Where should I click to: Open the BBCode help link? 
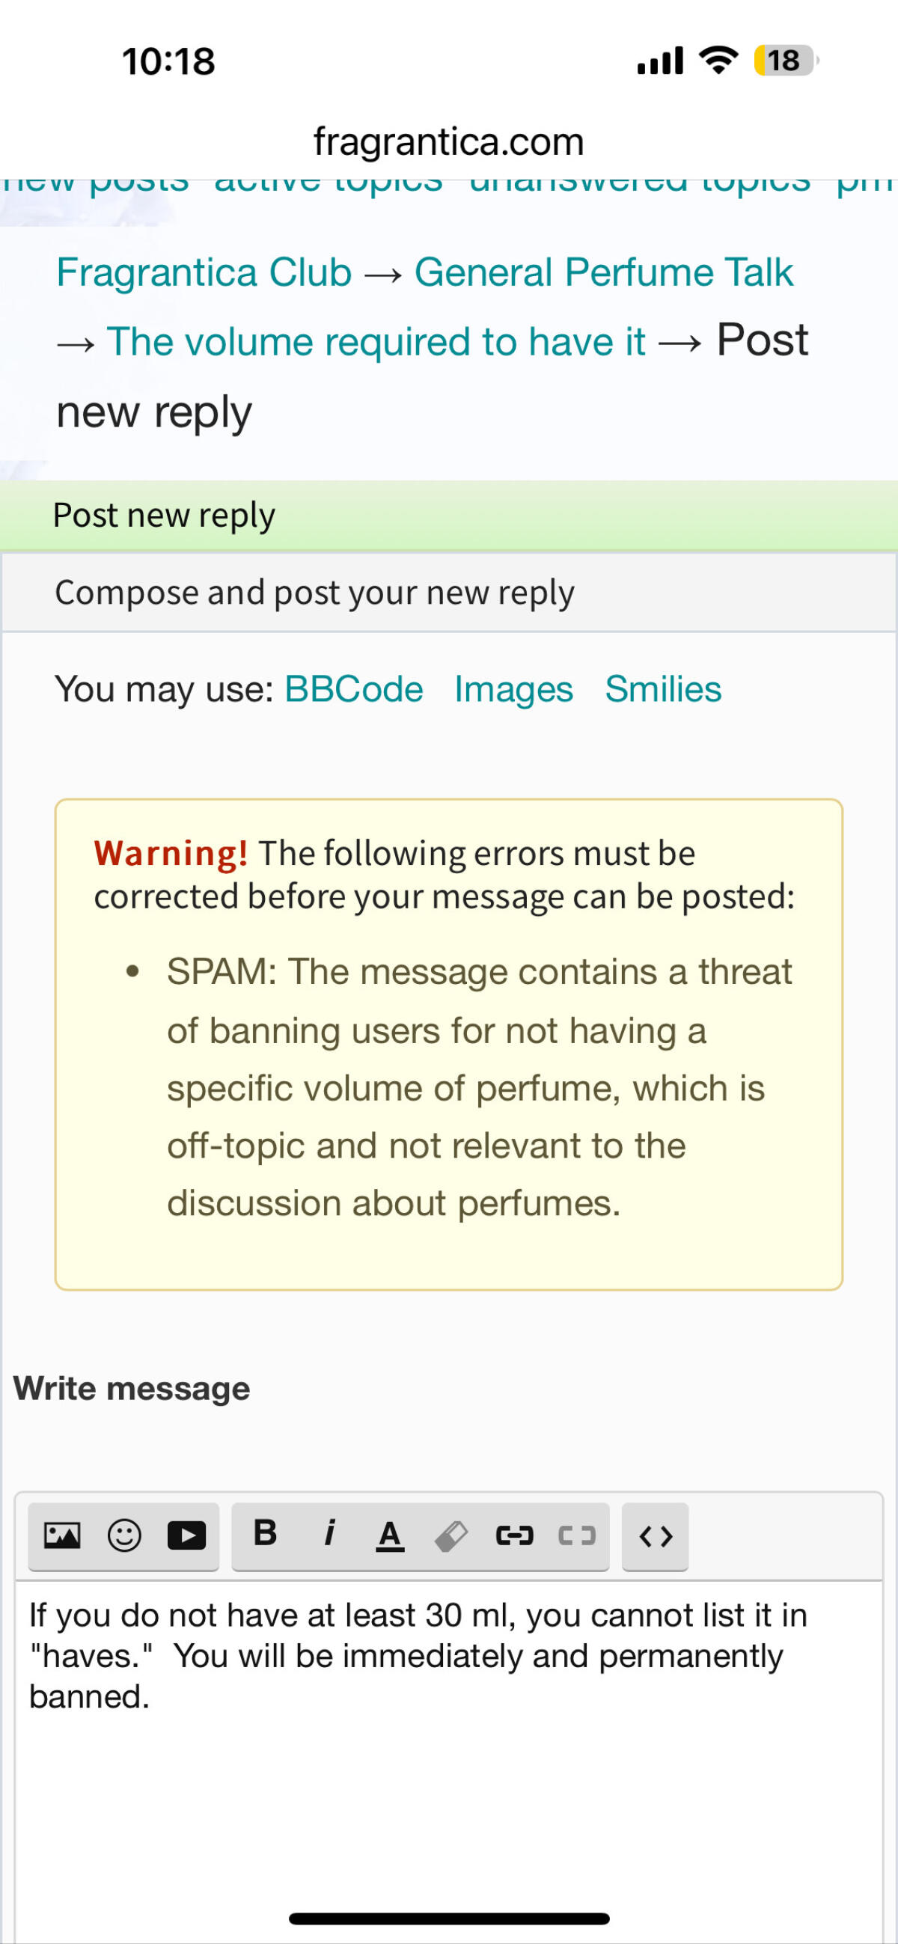pos(354,689)
